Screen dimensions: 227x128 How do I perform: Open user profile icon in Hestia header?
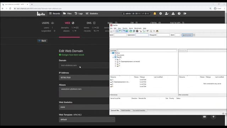coord(167,14)
